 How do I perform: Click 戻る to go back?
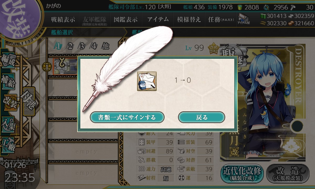(202, 117)
